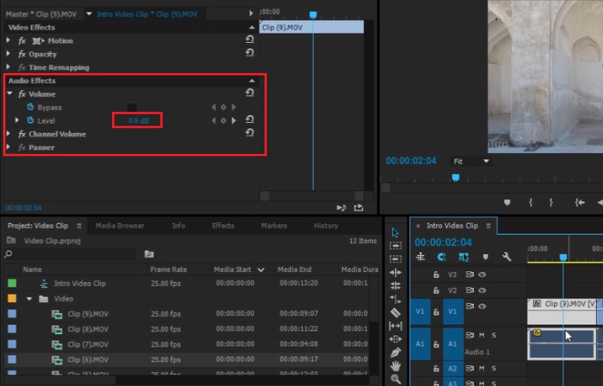Screen dimensions: 603x386
Task: Toggle nest sequences insert mode button
Action: [x=420, y=257]
